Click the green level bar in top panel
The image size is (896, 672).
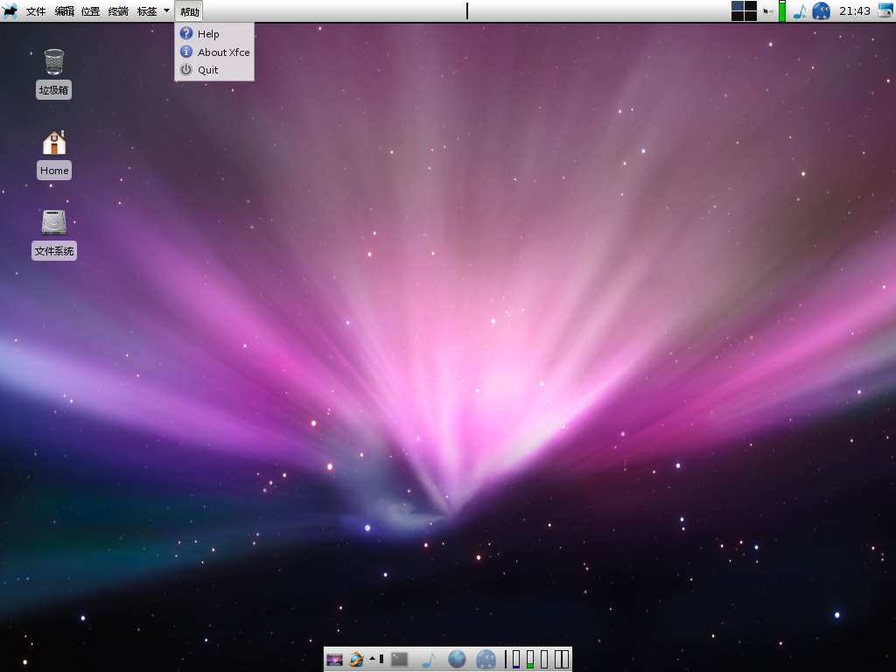pyautogui.click(x=781, y=10)
